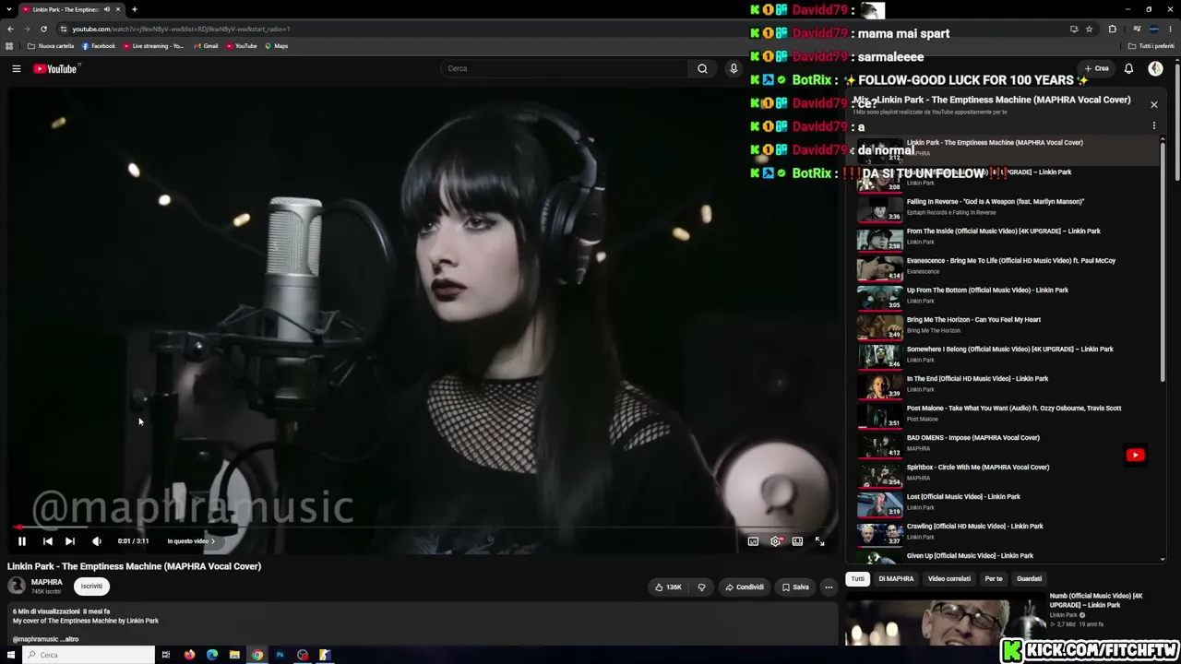The image size is (1181, 664).
Task: Expand the 'In questo video' chapters
Action: click(190, 541)
